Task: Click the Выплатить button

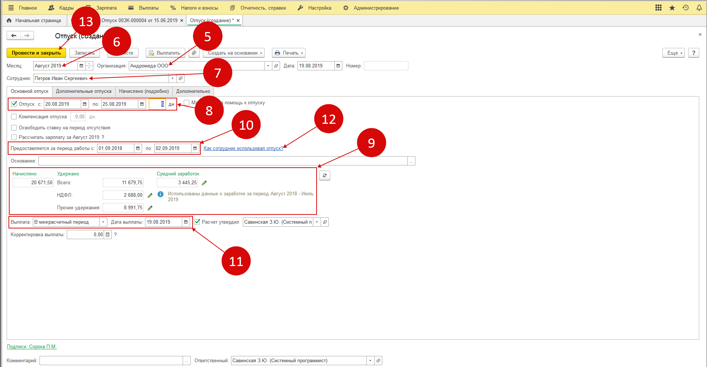Action: (165, 53)
